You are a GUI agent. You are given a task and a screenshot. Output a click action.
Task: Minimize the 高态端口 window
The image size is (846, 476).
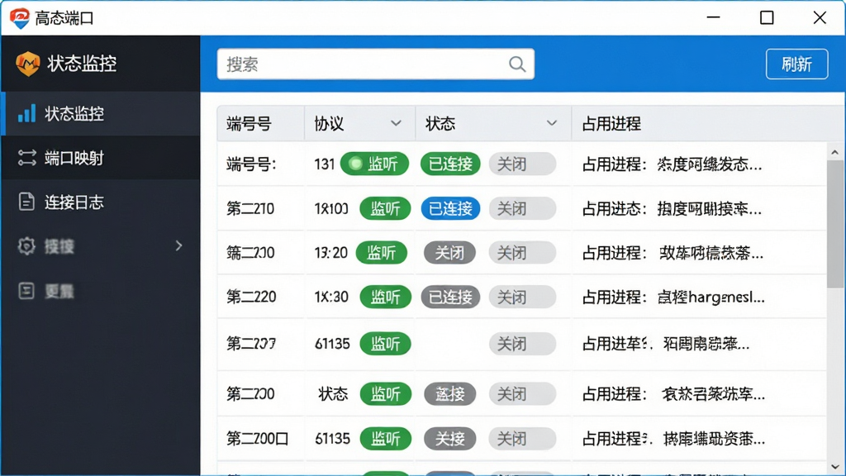pyautogui.click(x=713, y=18)
